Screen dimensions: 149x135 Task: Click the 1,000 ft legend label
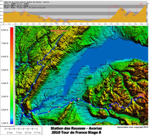[x=5, y=123]
